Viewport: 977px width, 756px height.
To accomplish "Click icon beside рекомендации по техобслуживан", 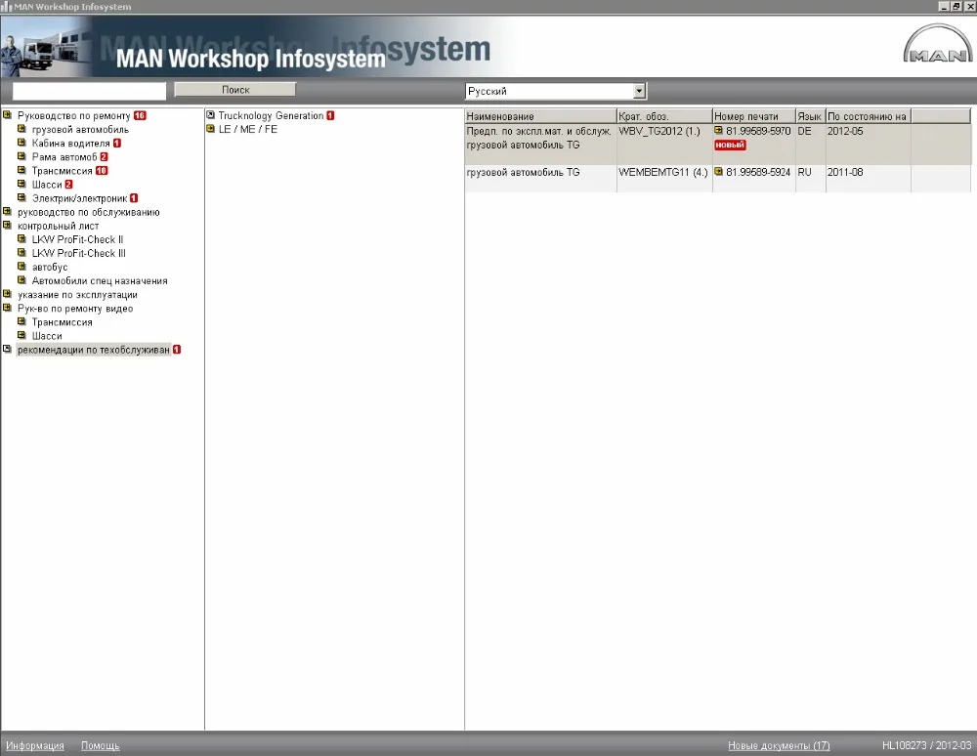I will coord(8,349).
